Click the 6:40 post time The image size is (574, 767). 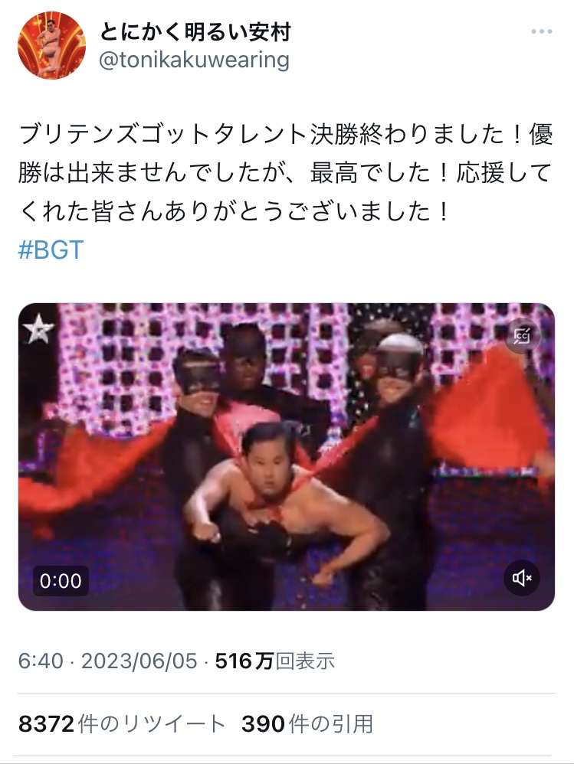pyautogui.click(x=41, y=661)
